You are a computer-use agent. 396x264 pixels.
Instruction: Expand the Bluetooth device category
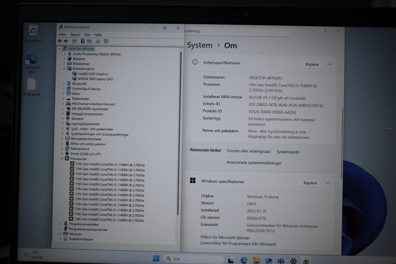[64, 84]
